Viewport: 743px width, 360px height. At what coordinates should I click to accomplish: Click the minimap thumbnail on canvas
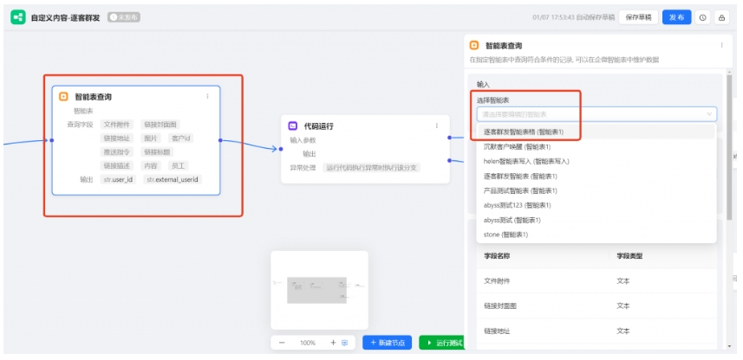(319, 290)
